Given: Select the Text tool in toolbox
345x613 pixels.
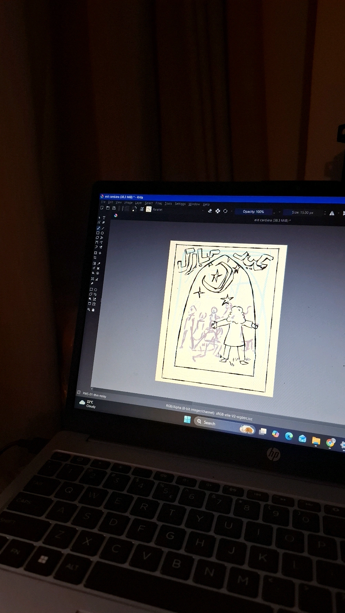Looking at the screenshot, I should tap(104, 218).
